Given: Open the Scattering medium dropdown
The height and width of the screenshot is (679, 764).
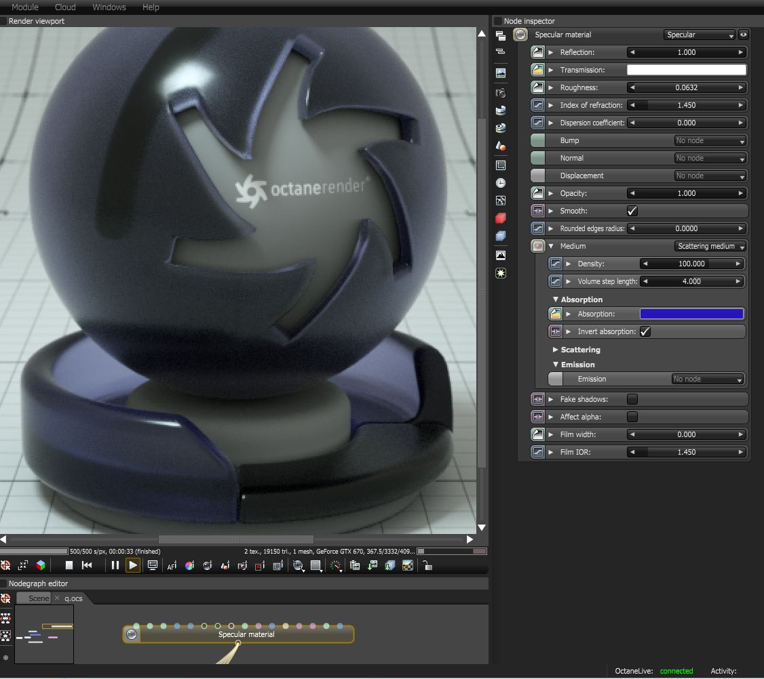Looking at the screenshot, I should click(x=710, y=246).
